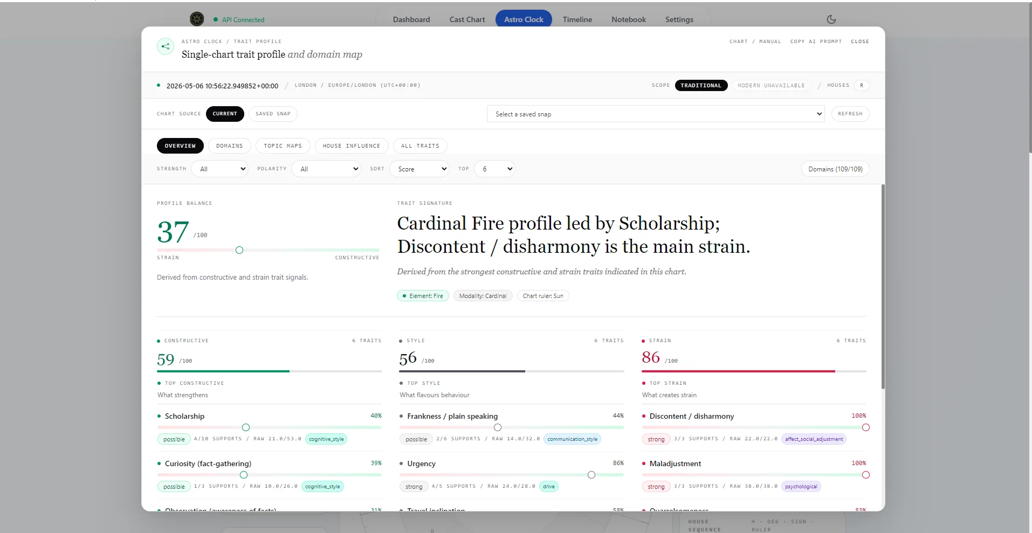Open the Cast Chart tab
This screenshot has height=533, width=1032.
pos(467,19)
